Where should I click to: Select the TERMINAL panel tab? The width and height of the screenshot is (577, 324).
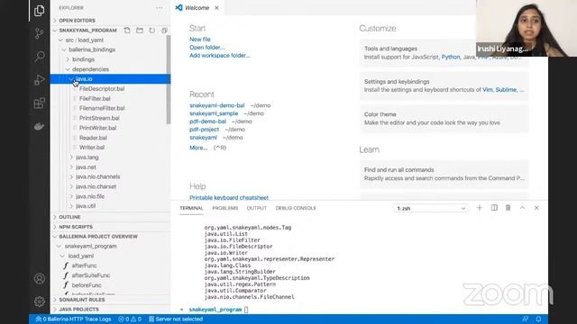[x=191, y=208]
